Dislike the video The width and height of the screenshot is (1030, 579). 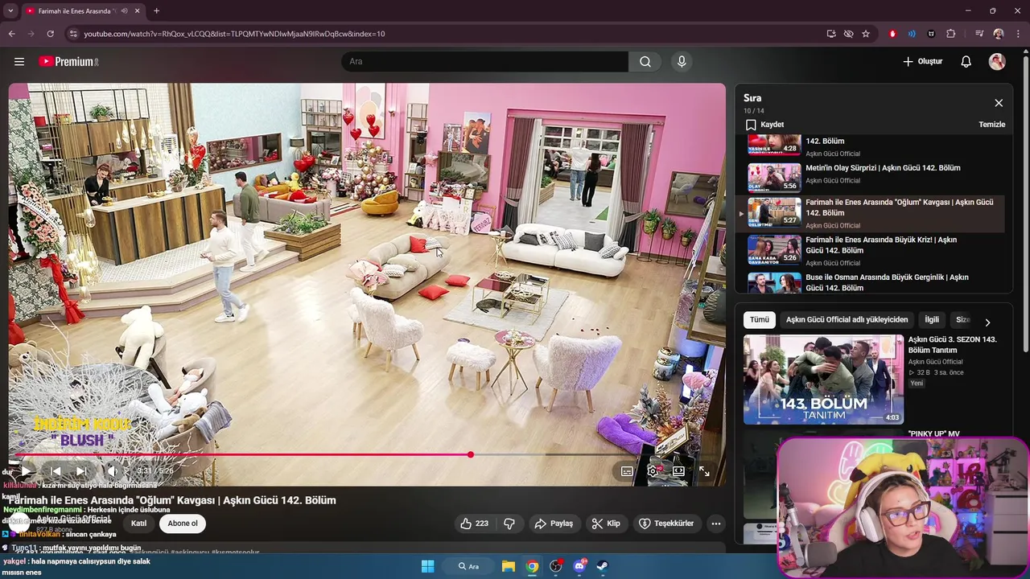(x=509, y=524)
